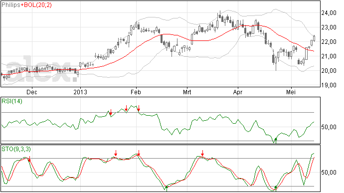This screenshot has height=193, width=344.
Task: Click the Mei date axis label
Action: click(x=291, y=92)
